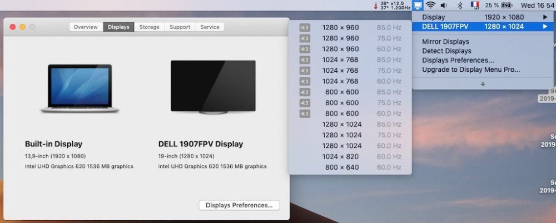This screenshot has width=556, height=223.
Task: Open the Wi-Fi status icon
Action: tap(431, 6)
